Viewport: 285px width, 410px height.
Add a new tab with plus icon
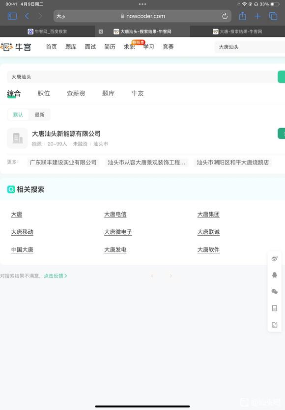point(257,16)
